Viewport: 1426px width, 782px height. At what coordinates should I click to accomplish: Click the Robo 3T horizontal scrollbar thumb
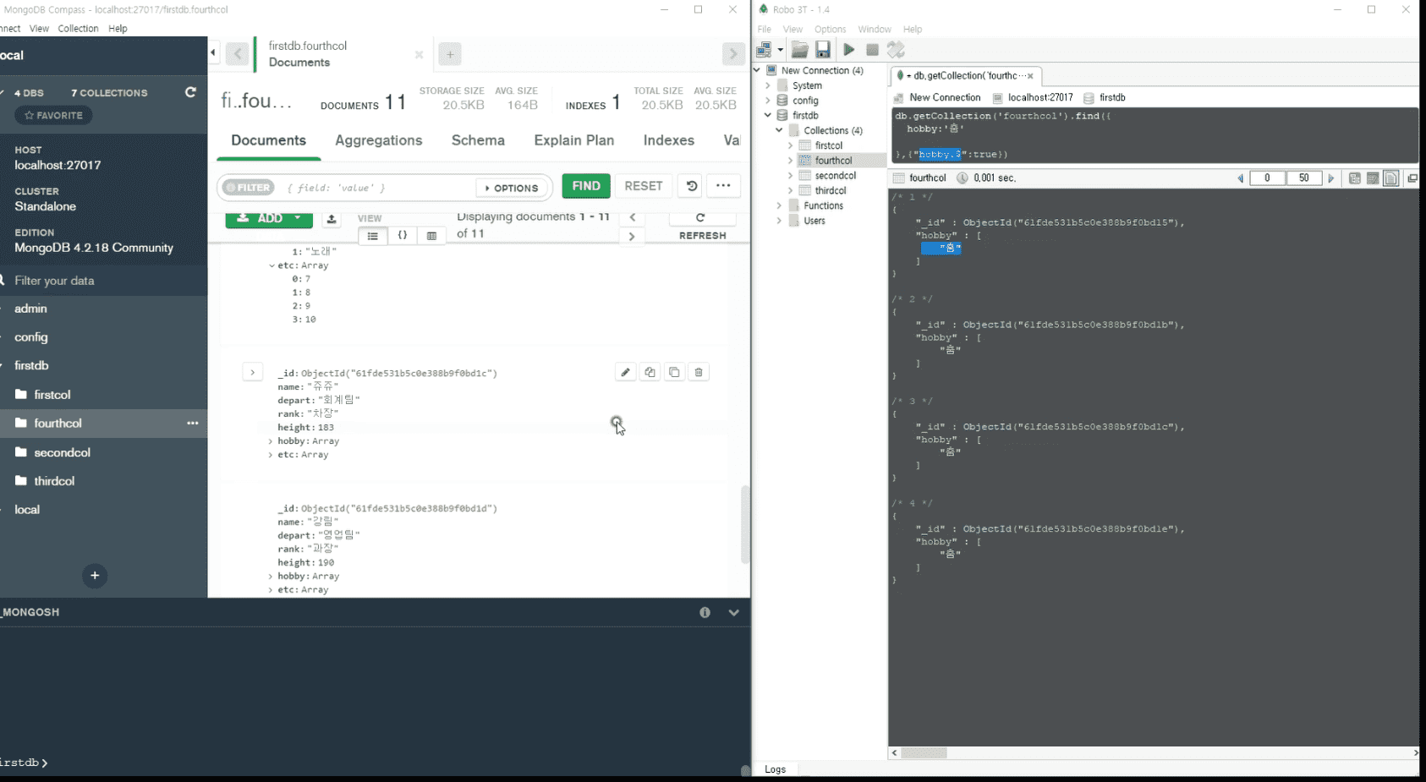coord(924,752)
